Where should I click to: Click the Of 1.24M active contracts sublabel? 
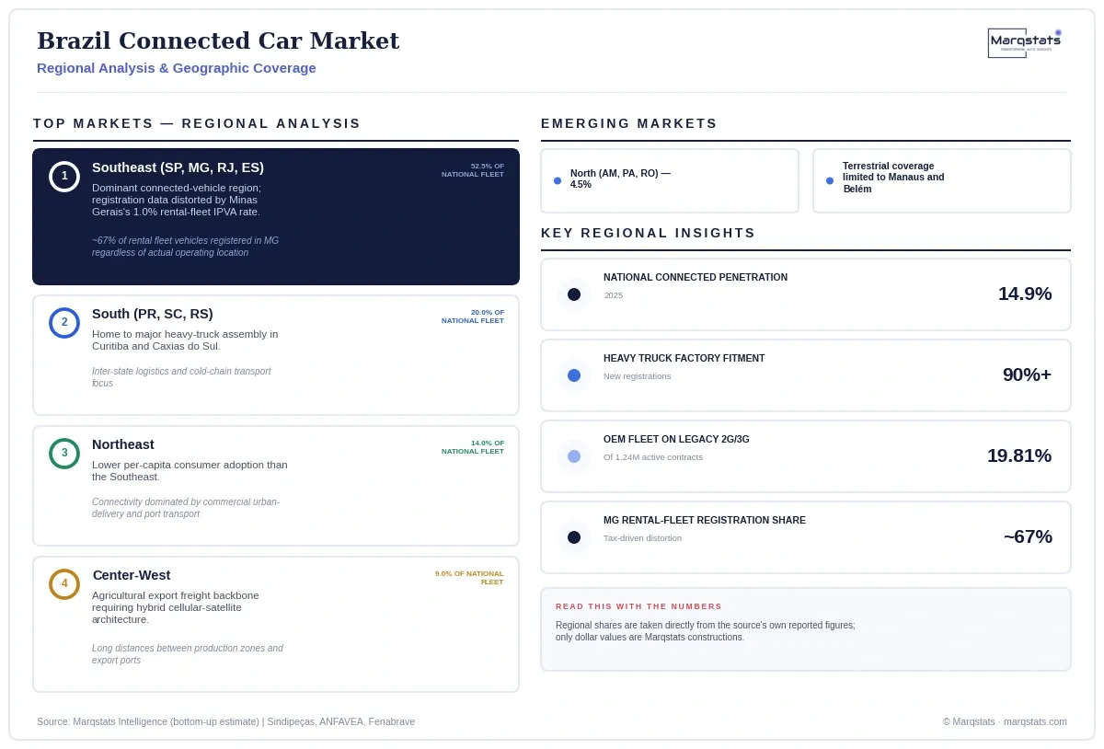point(653,457)
